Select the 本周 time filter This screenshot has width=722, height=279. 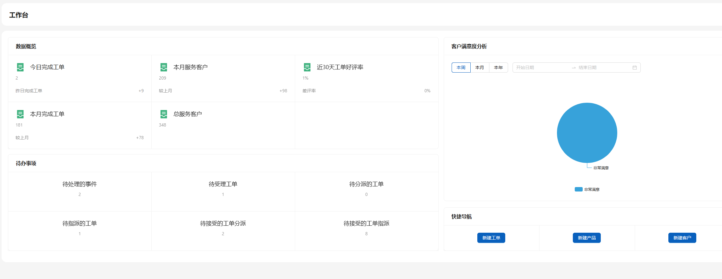(x=461, y=68)
